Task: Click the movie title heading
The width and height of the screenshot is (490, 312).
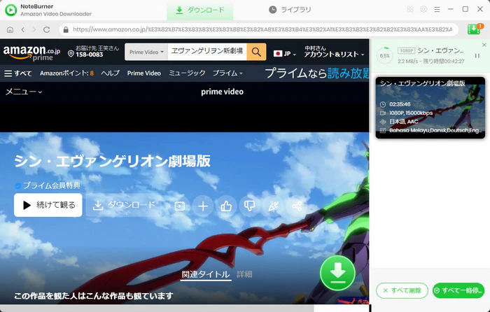Action: pyautogui.click(x=112, y=161)
